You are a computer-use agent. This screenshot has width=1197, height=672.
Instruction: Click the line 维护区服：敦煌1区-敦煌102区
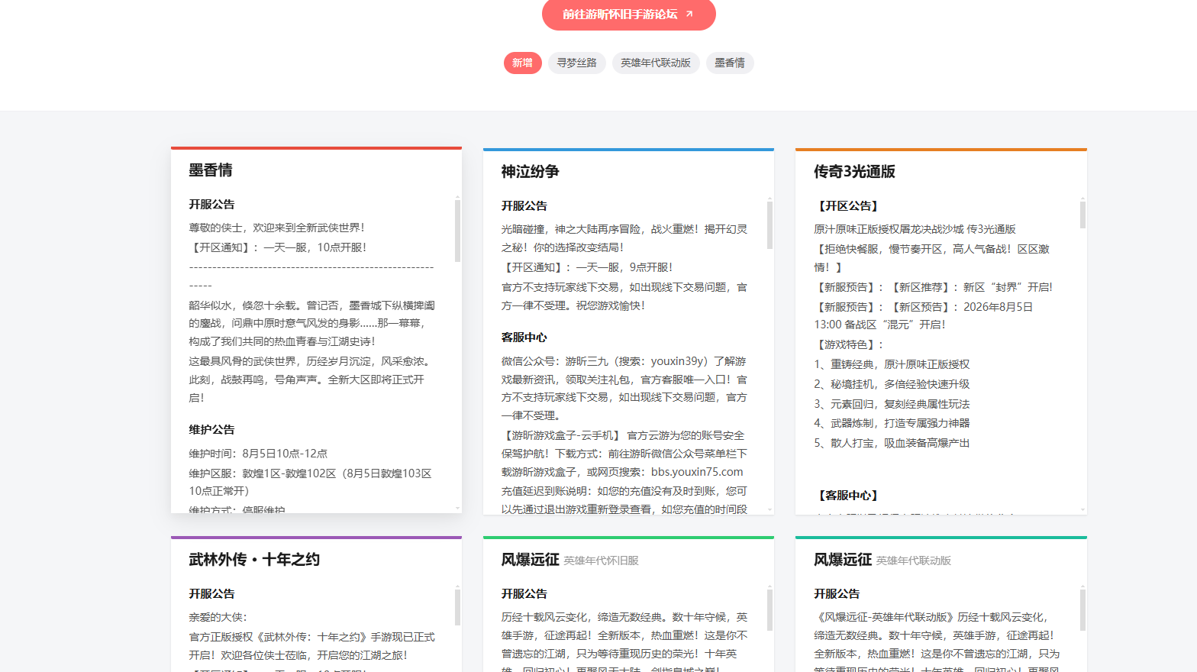[x=310, y=483]
